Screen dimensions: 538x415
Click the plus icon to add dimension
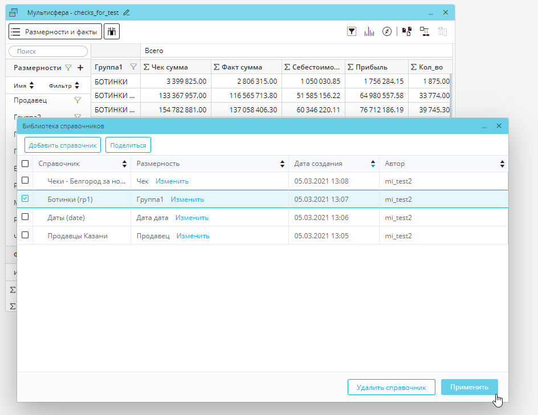click(x=80, y=67)
